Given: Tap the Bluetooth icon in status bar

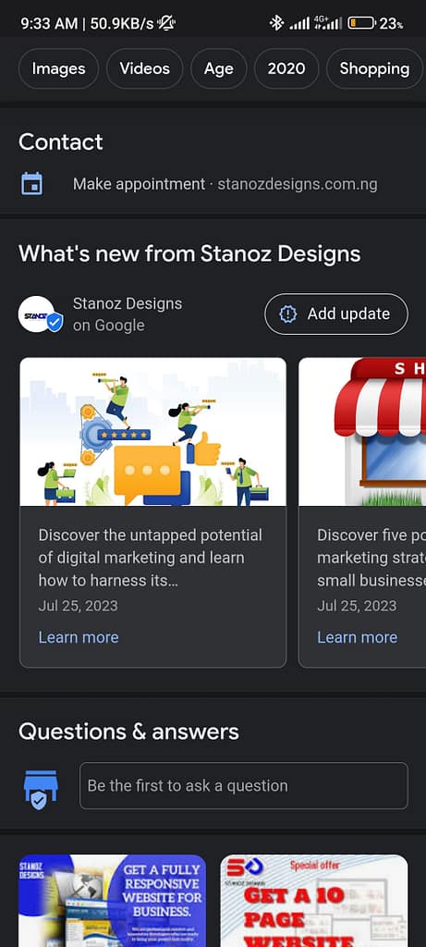Looking at the screenshot, I should [276, 23].
